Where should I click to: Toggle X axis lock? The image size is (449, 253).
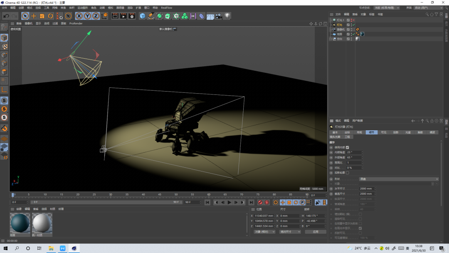79,16
